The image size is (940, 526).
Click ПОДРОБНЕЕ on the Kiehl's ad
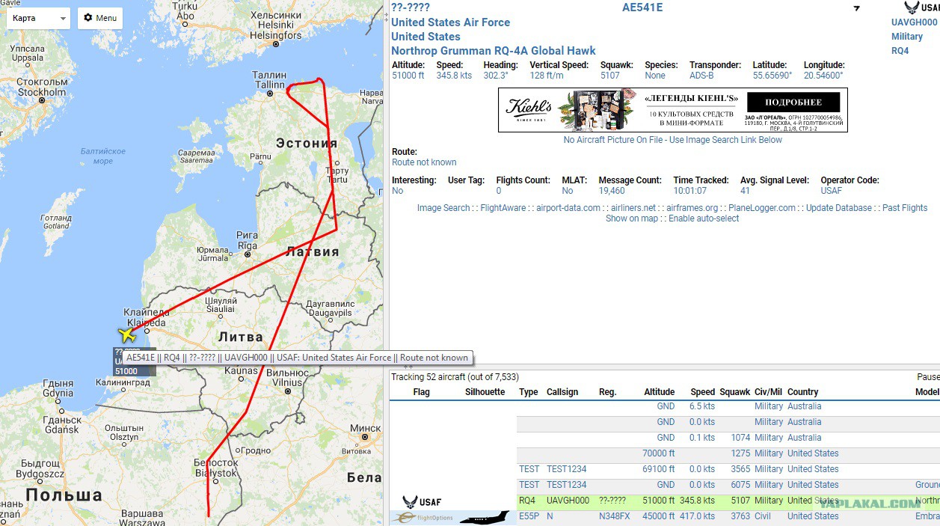793,102
